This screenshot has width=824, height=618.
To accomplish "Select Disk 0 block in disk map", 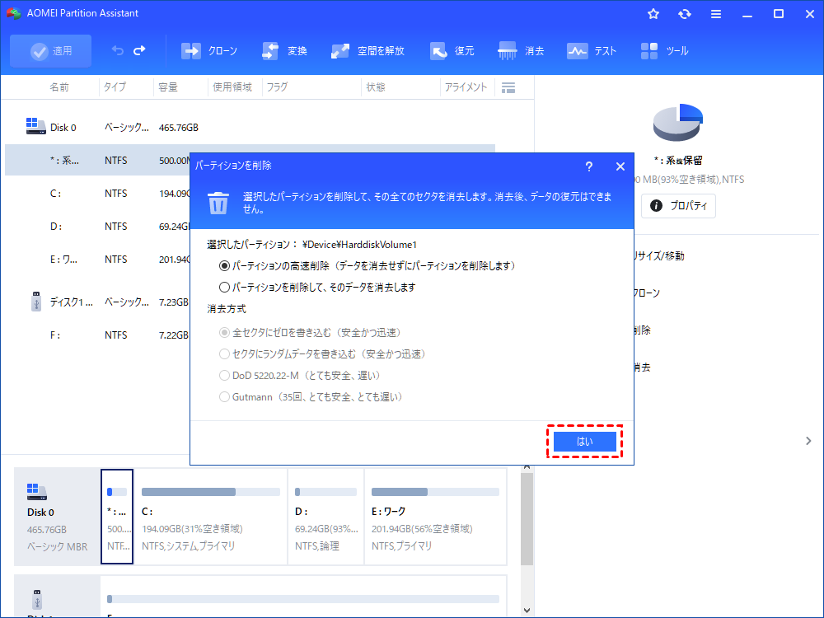I will 58,517.
